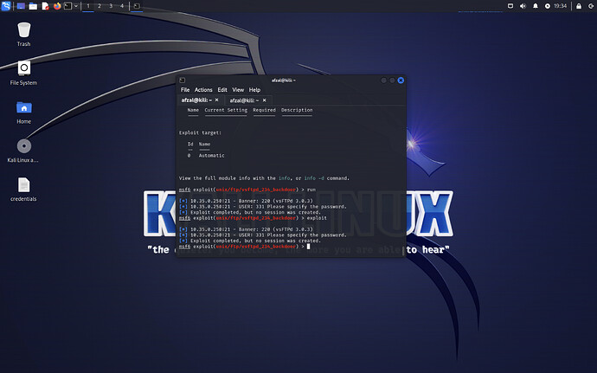Screen dimensions: 597x373
Task: Open the Actions menu in terminal
Action: click(203, 90)
